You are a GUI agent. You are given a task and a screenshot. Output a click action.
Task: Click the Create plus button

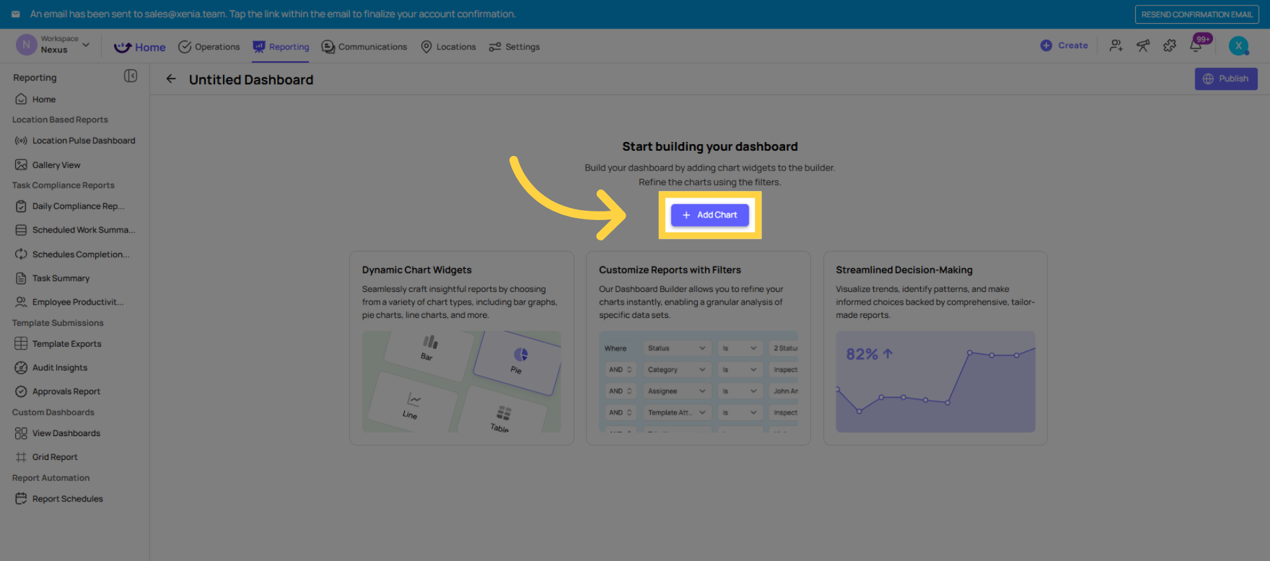pyautogui.click(x=1064, y=46)
